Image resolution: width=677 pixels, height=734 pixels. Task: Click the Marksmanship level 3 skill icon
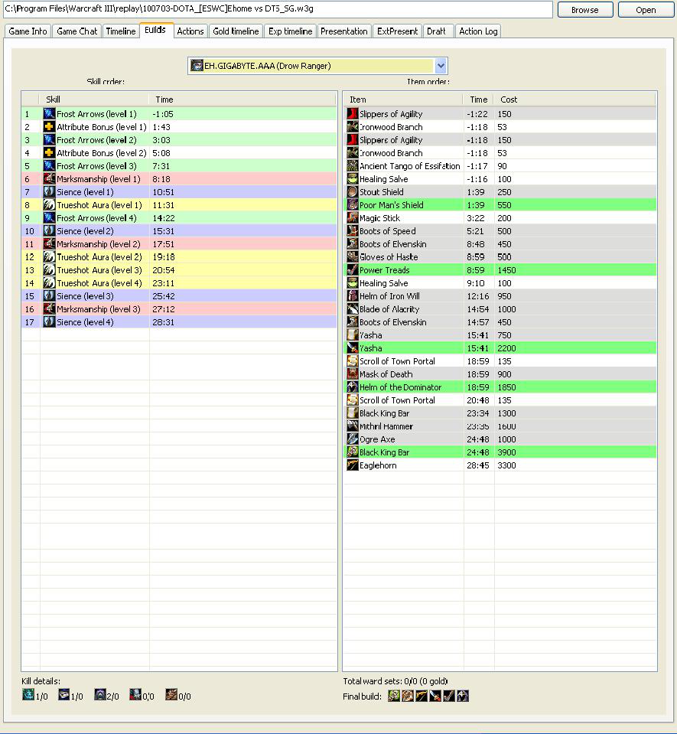coord(49,309)
